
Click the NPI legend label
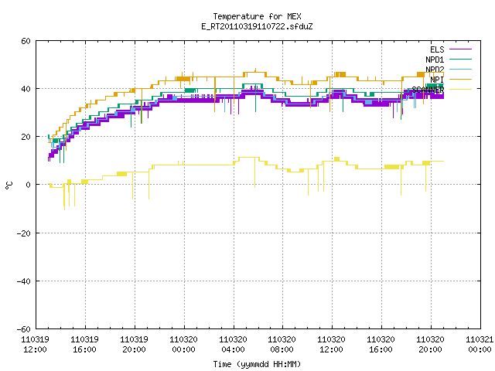pos(437,80)
